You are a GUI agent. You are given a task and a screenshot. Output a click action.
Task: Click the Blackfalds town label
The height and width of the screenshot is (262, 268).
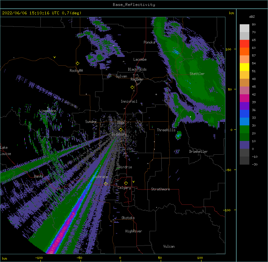137,69
